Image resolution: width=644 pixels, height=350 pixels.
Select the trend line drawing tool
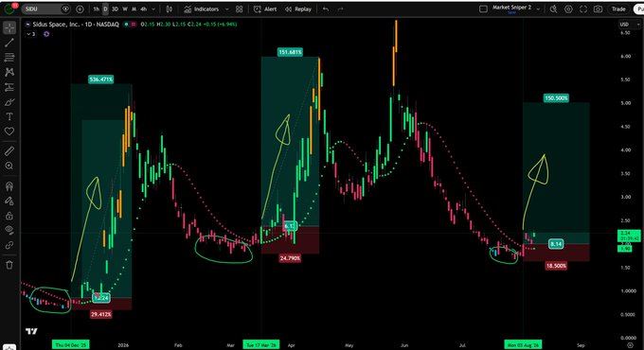pyautogui.click(x=9, y=43)
